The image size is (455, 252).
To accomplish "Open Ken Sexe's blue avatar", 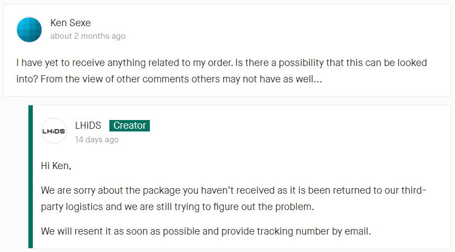I will click(29, 29).
